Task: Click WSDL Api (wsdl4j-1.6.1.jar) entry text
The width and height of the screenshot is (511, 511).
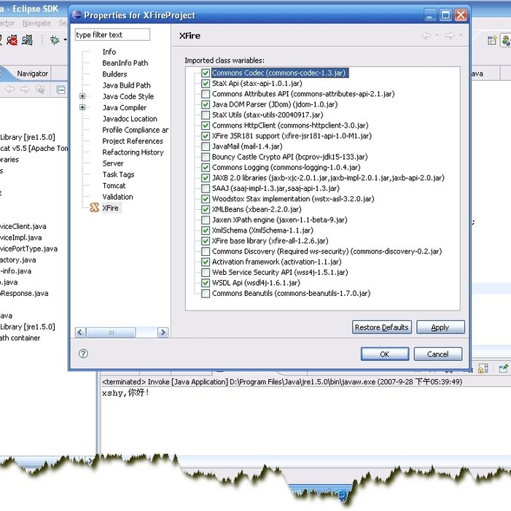Action: [256, 283]
